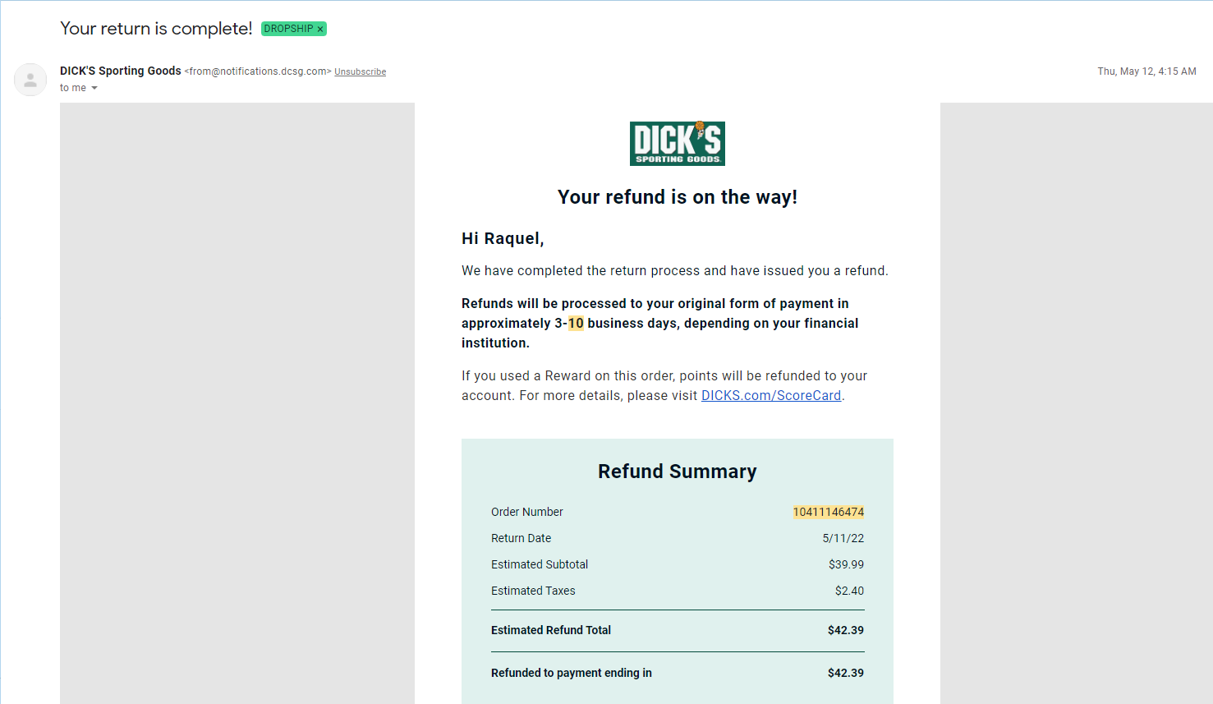This screenshot has width=1213, height=704.
Task: Click the email timestamp Thu, May 12, 4:15 AM
Action: point(1146,71)
